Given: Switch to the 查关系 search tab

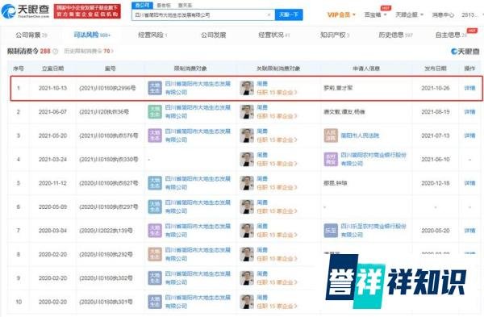Looking at the screenshot, I should click(x=186, y=6).
